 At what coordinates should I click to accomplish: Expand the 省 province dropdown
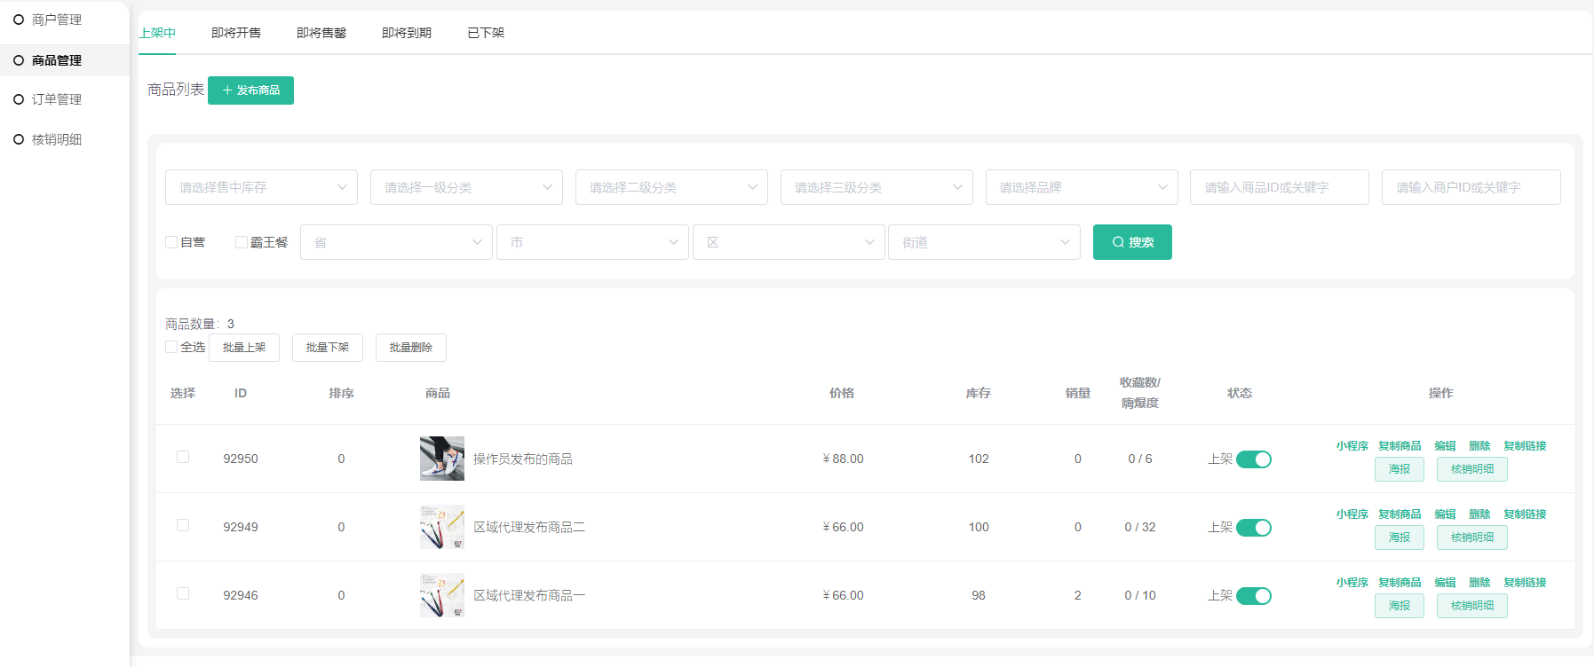click(396, 242)
